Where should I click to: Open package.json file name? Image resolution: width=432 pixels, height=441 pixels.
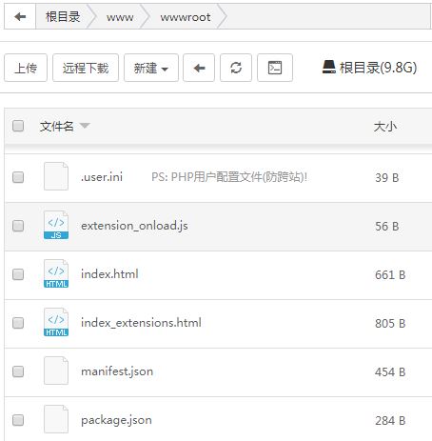click(x=116, y=420)
